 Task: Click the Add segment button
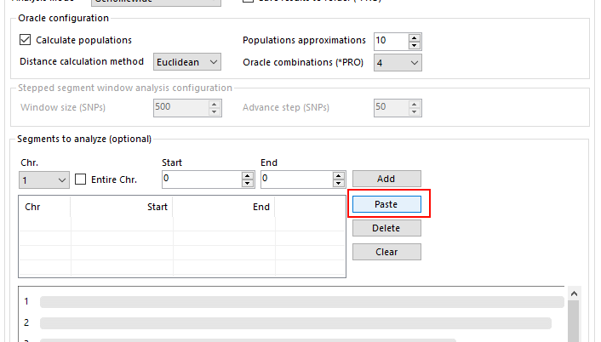point(386,179)
